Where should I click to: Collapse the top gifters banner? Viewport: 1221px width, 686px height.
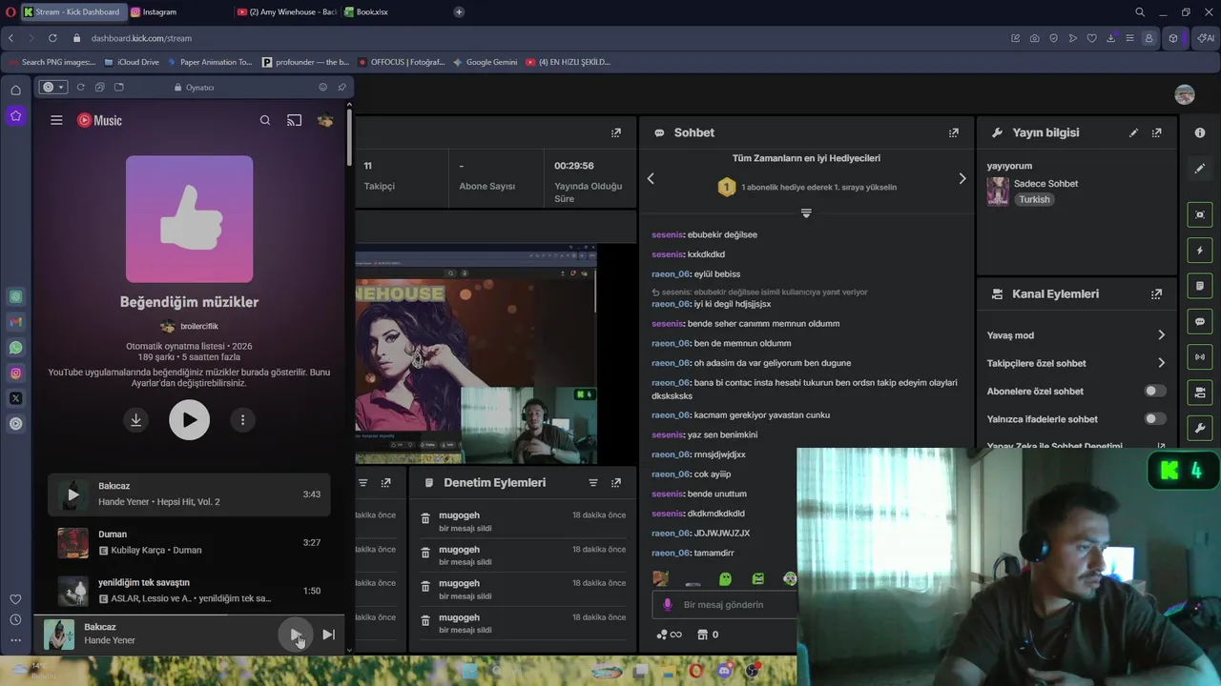(806, 213)
